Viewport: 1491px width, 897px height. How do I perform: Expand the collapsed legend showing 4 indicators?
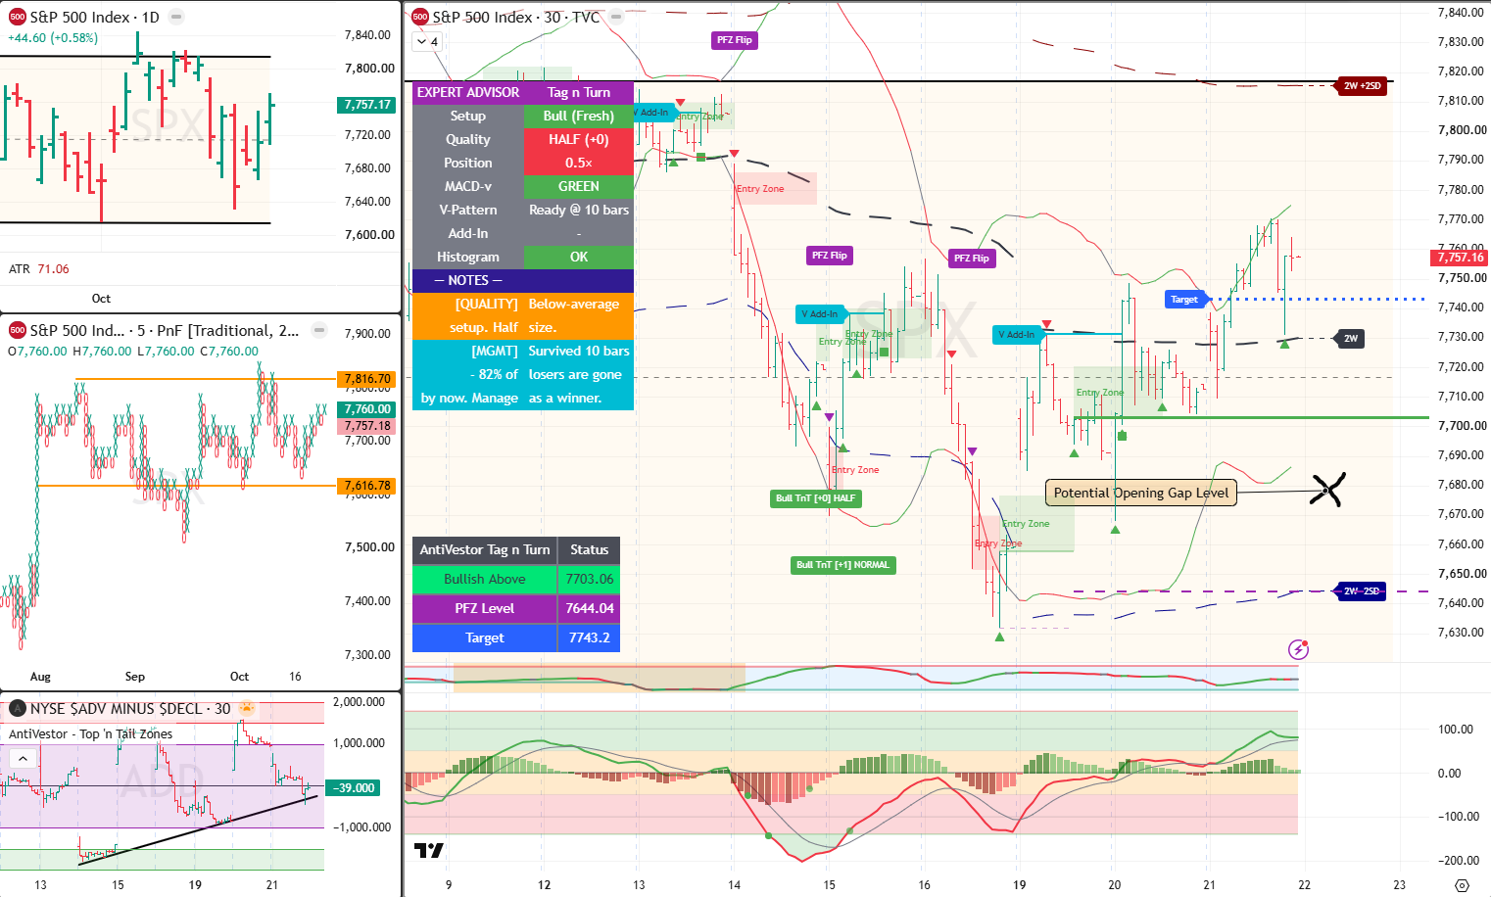click(427, 41)
